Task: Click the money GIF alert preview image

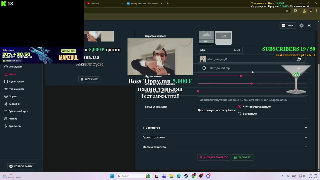Action: click(x=160, y=57)
